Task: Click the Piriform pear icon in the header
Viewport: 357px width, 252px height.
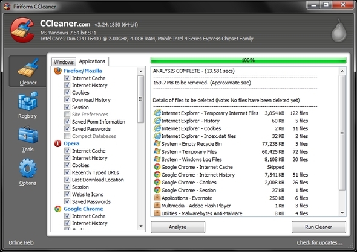Action: pos(339,31)
